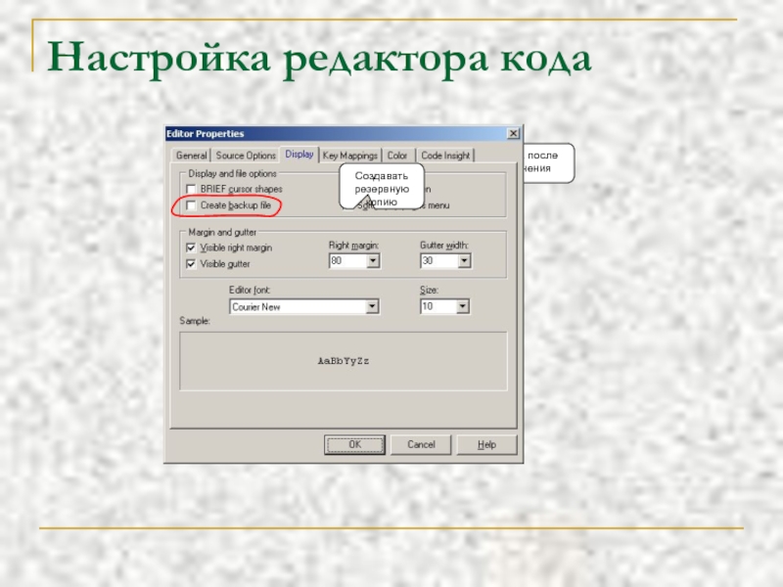Uncheck Visible right margin option

pyautogui.click(x=192, y=248)
